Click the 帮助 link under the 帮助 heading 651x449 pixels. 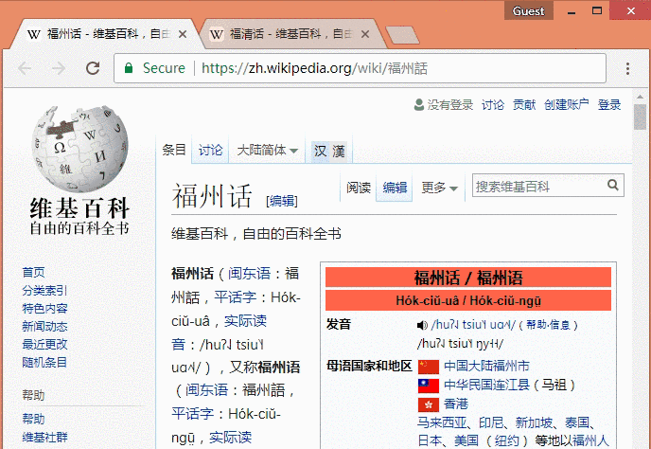(x=33, y=419)
